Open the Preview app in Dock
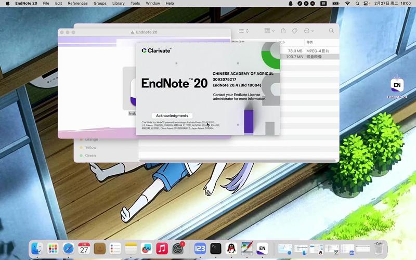 (x=246, y=249)
